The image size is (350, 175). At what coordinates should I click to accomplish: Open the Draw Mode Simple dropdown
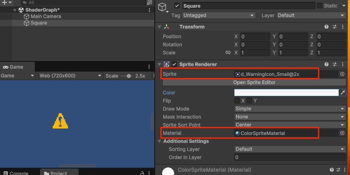pos(290,109)
